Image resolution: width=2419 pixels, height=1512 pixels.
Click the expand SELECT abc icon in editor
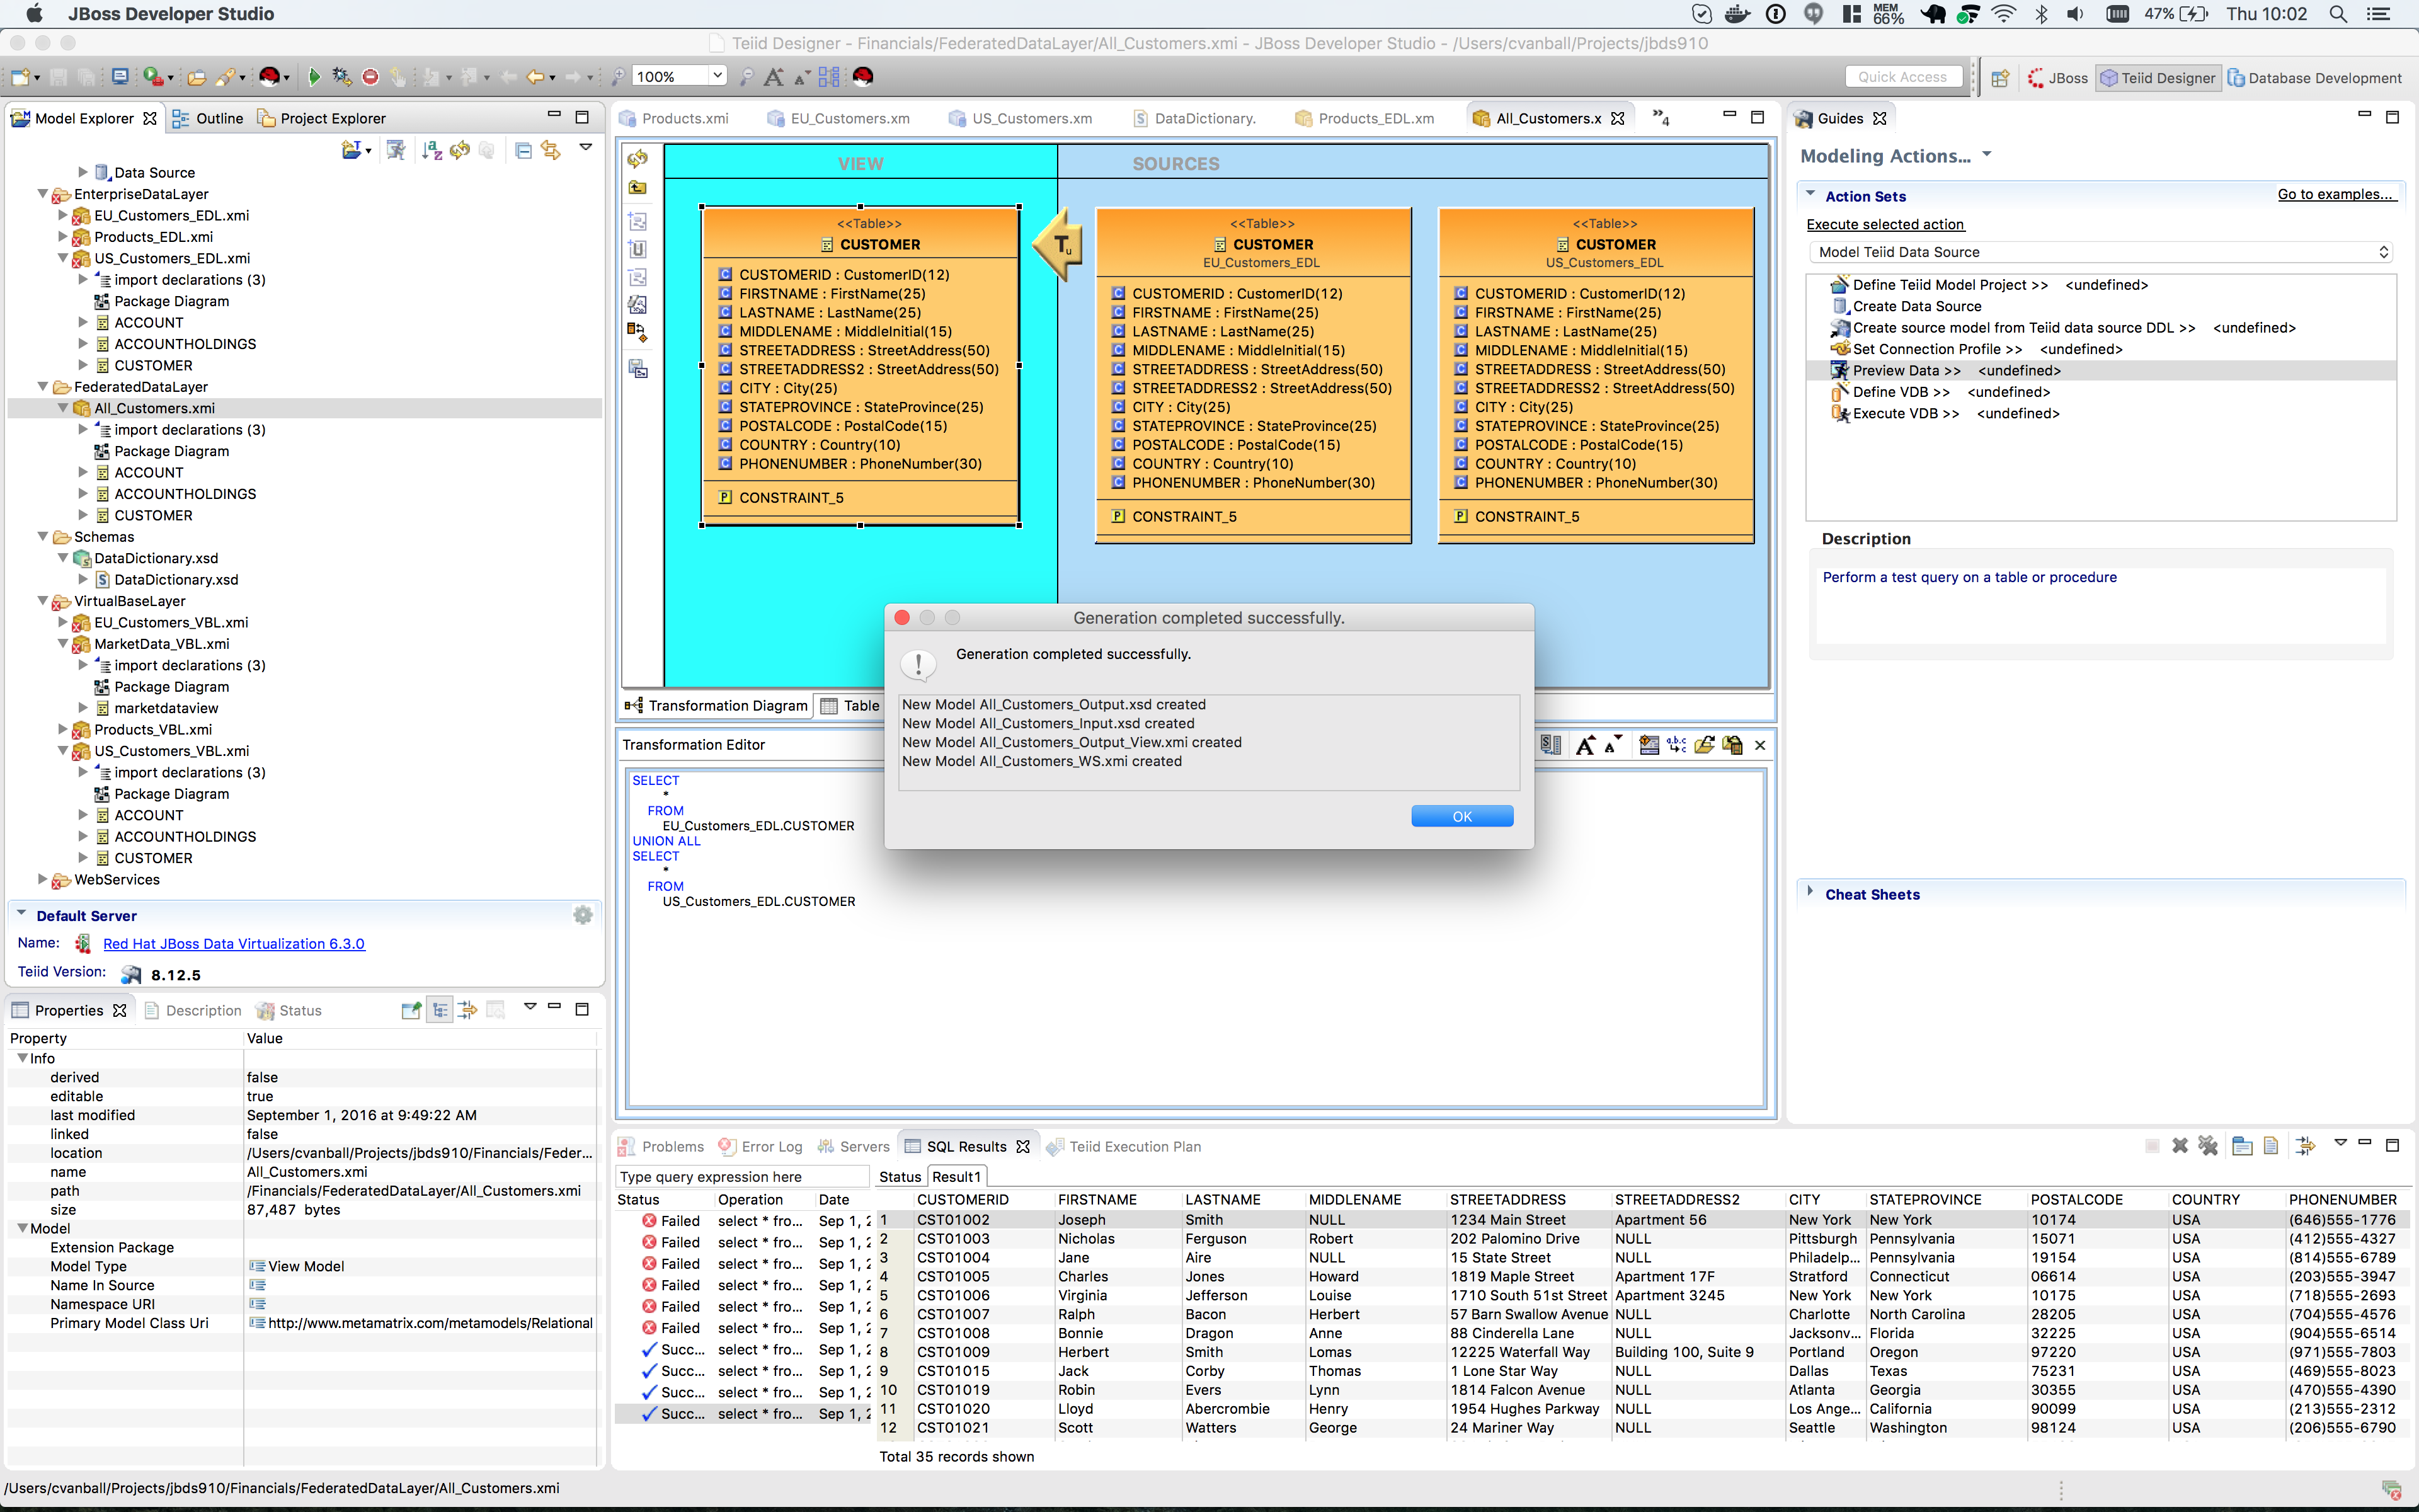(x=1676, y=745)
